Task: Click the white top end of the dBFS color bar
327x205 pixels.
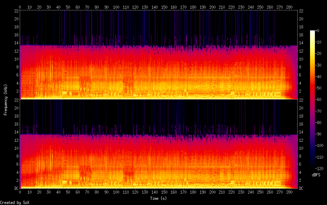Action: (312, 32)
